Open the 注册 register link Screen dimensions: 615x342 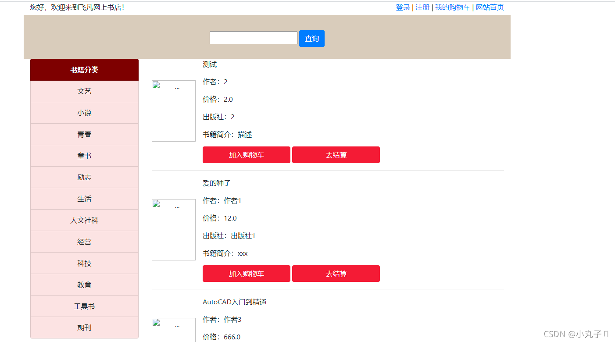(x=422, y=7)
